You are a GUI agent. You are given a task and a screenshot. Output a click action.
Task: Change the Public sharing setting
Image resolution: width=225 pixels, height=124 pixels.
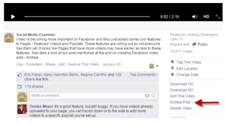pyautogui.click(x=200, y=44)
